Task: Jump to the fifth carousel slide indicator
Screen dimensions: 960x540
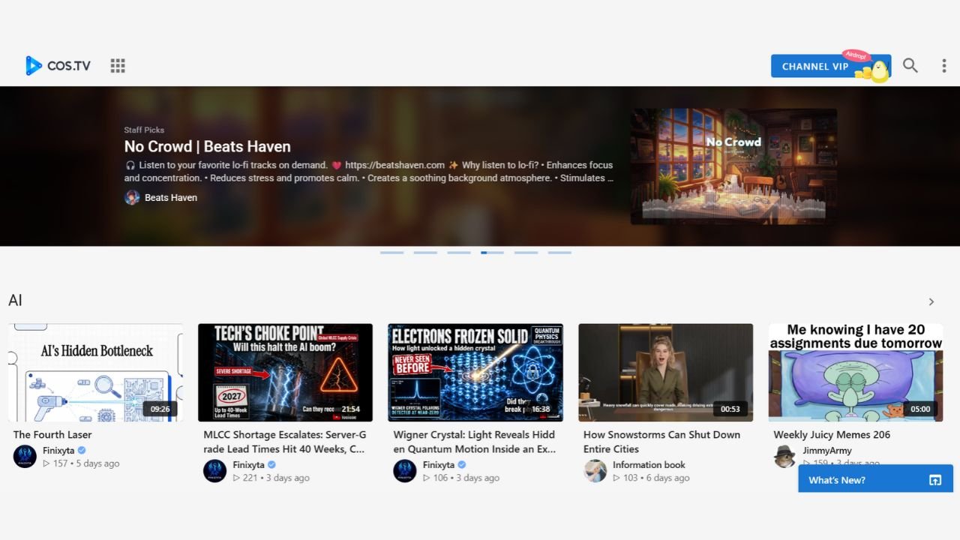Action: coord(526,253)
